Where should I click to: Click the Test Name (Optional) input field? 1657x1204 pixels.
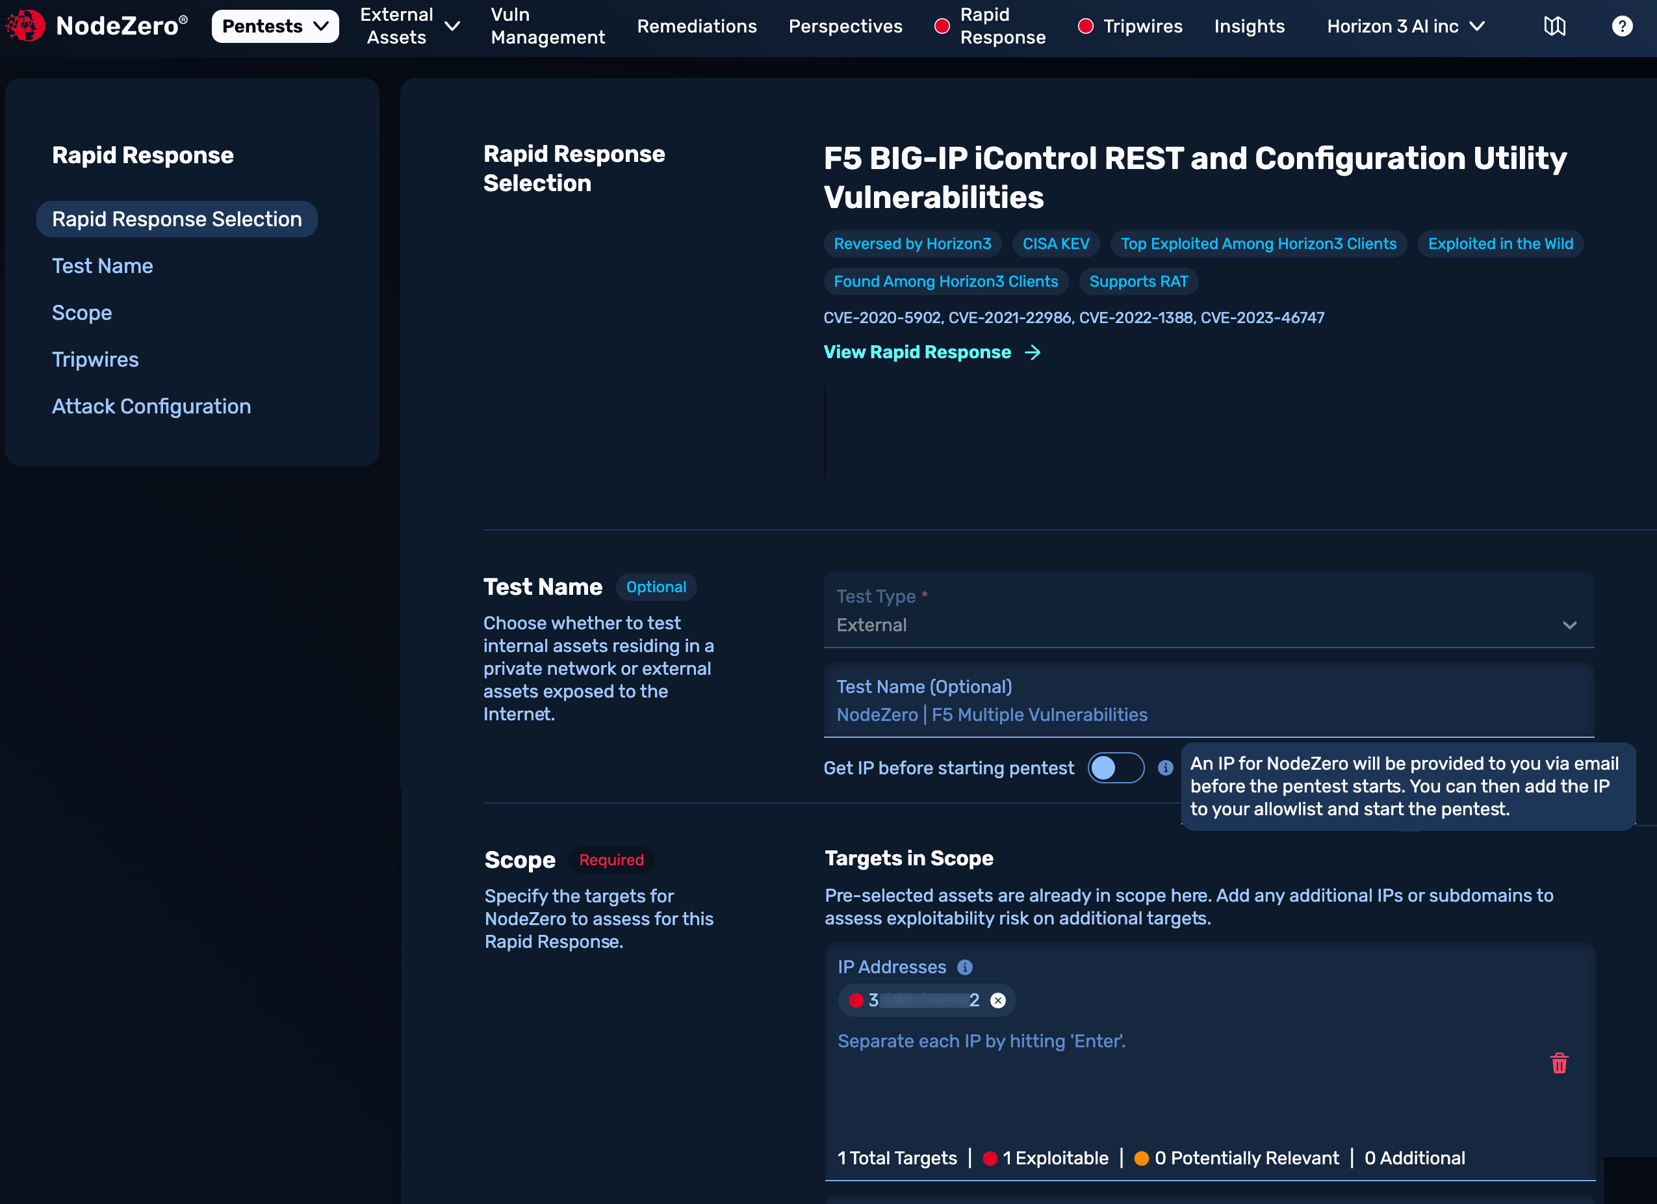coord(1209,700)
